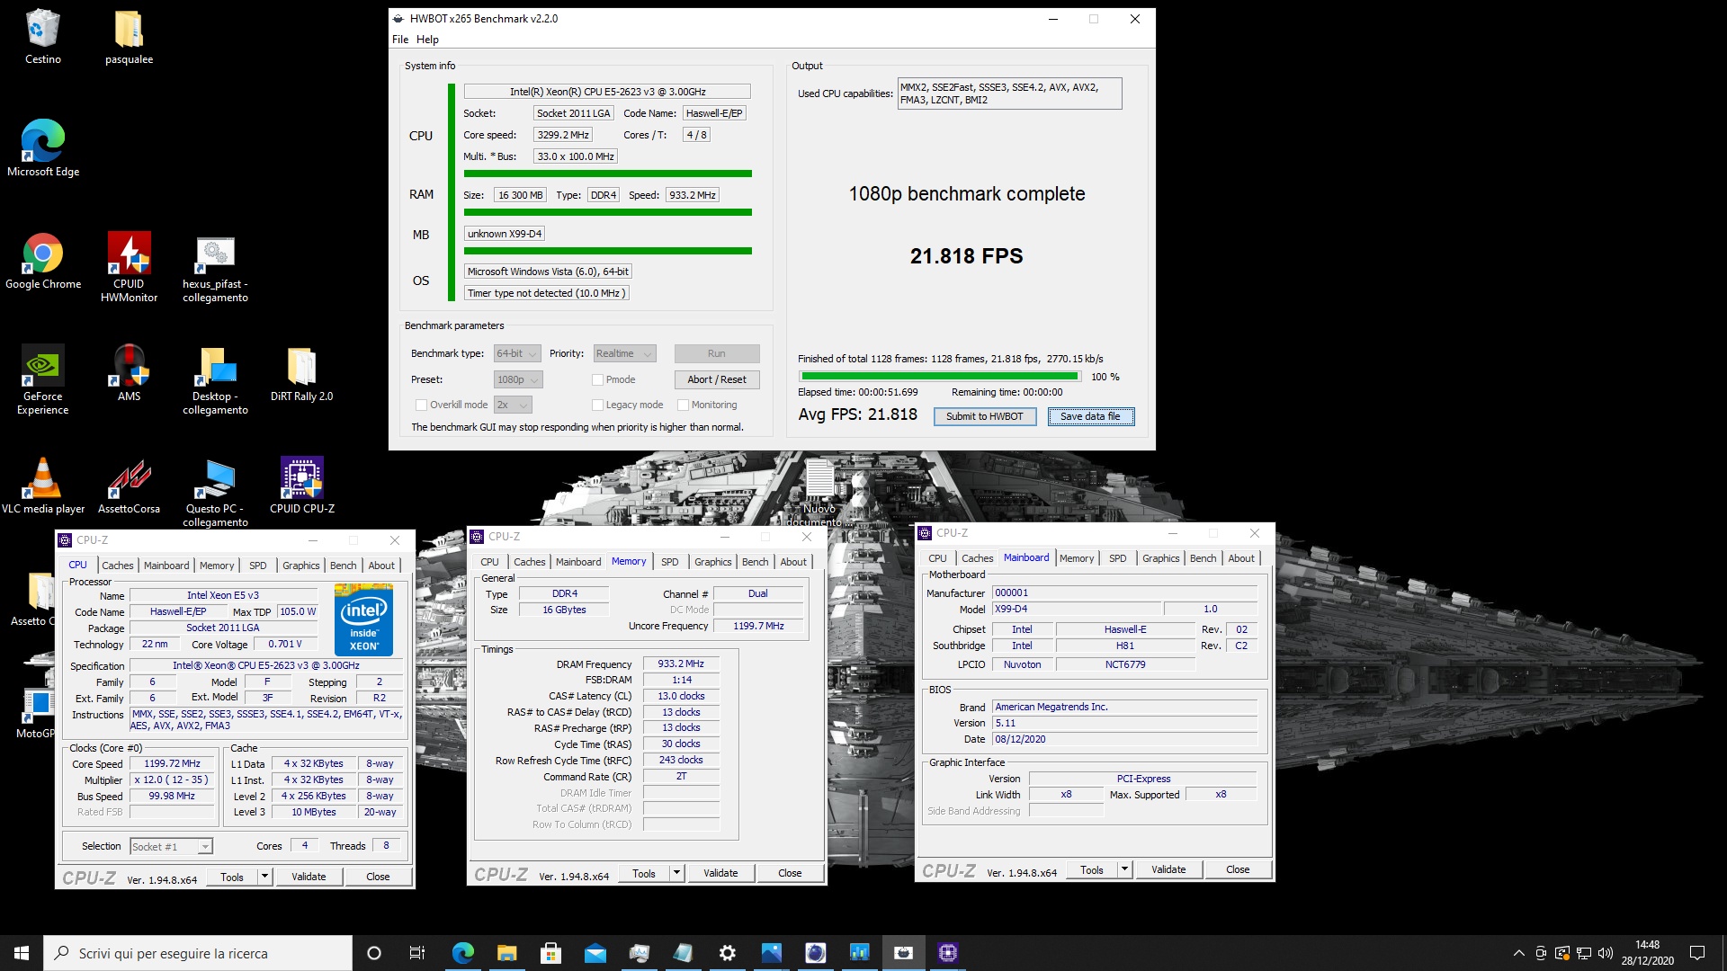Image resolution: width=1727 pixels, height=971 pixels.
Task: Open File menu in HWBOT x265
Action: point(400,40)
